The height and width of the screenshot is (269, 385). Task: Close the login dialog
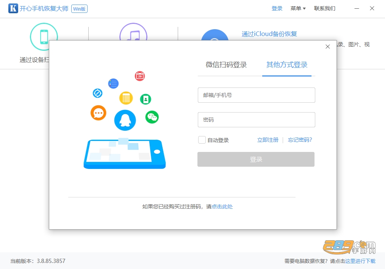[327, 47]
